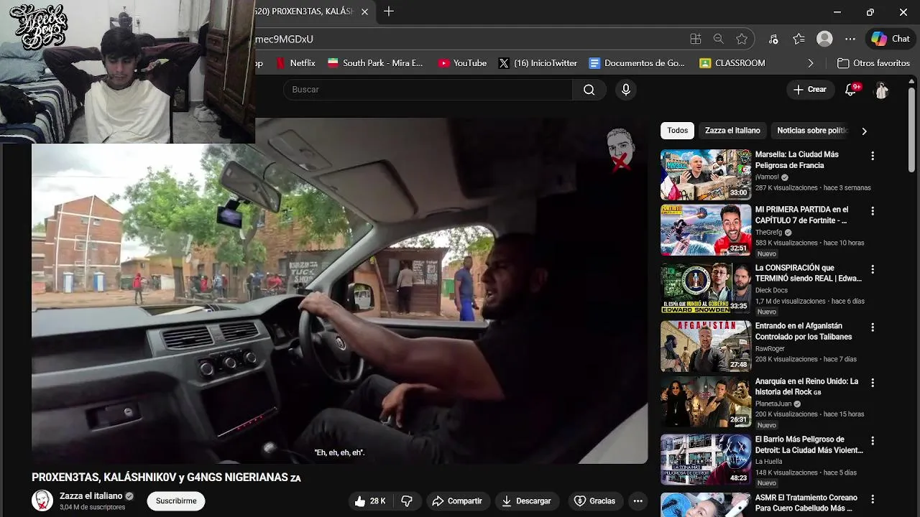
Task: Add this page to favorites star
Action: tap(742, 39)
